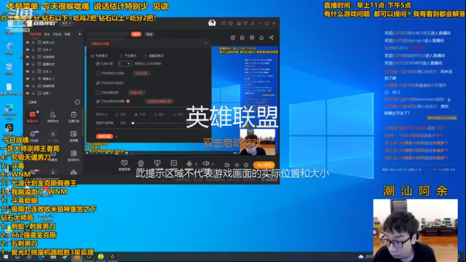The height and width of the screenshot is (262, 466).
Task: Open the 读弹幕 tool in toolbox
Action: tap(73, 136)
